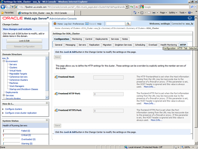Viewport: 198px width, 149px height.
Task: Open the Replication sub-tab
Action: coord(94,45)
